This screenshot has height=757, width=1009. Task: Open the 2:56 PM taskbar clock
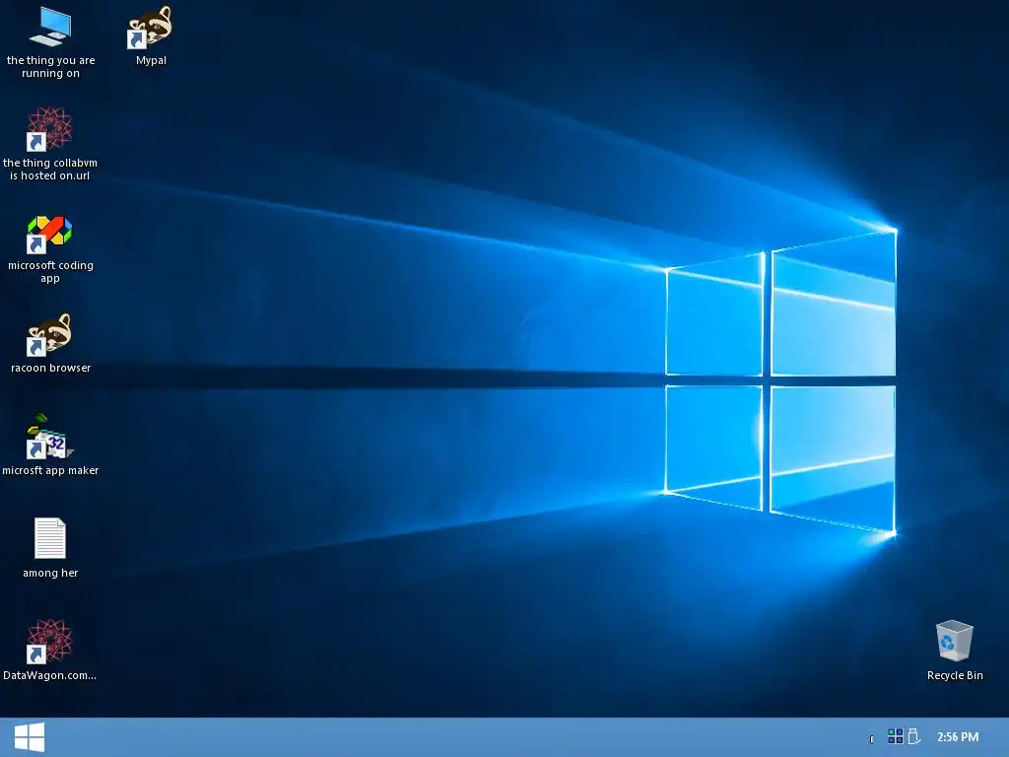click(x=958, y=736)
